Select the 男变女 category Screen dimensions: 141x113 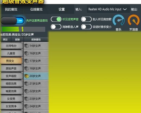point(11,61)
